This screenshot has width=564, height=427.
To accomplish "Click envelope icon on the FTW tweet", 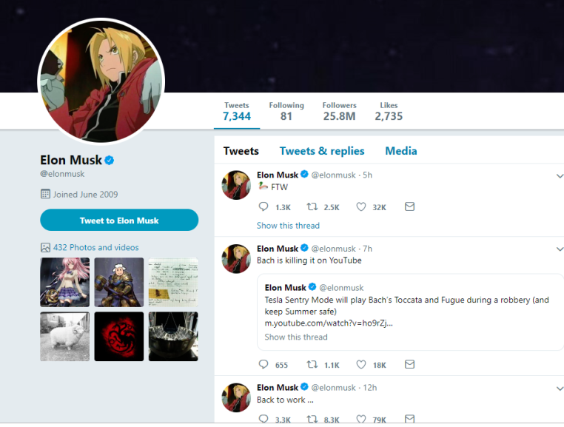I will (409, 207).
